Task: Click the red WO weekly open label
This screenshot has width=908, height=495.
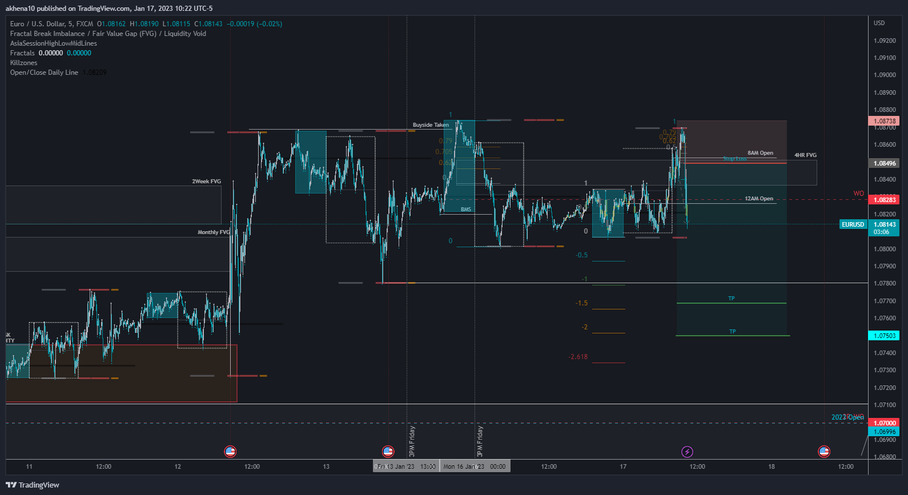Action: point(858,194)
